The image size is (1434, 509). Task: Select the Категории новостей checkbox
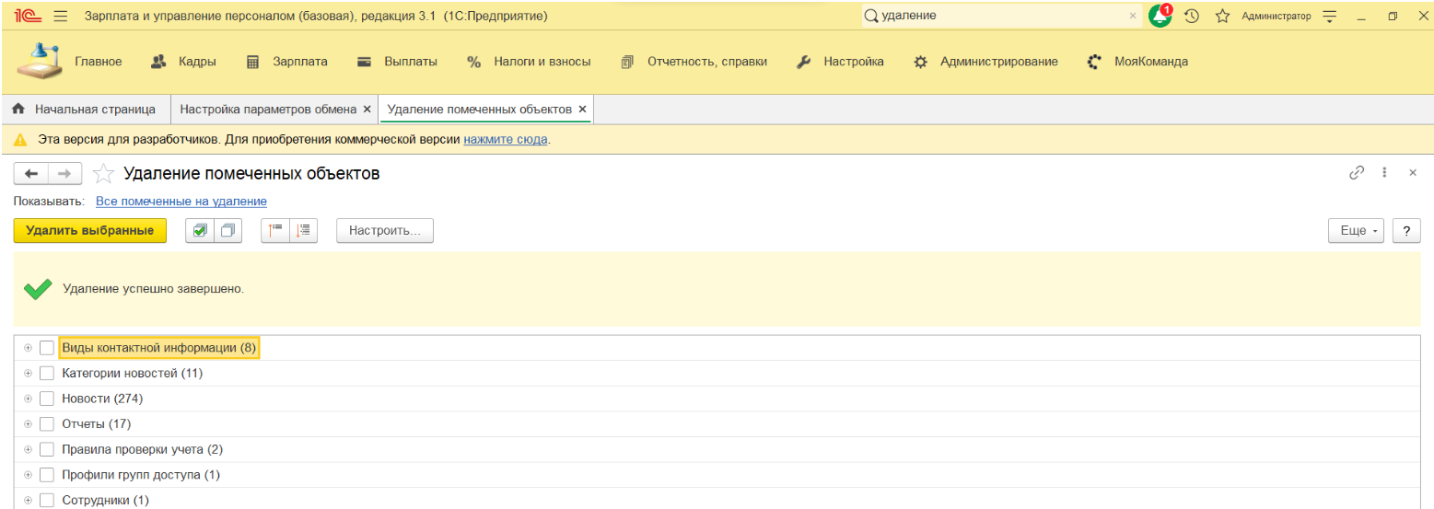point(47,374)
